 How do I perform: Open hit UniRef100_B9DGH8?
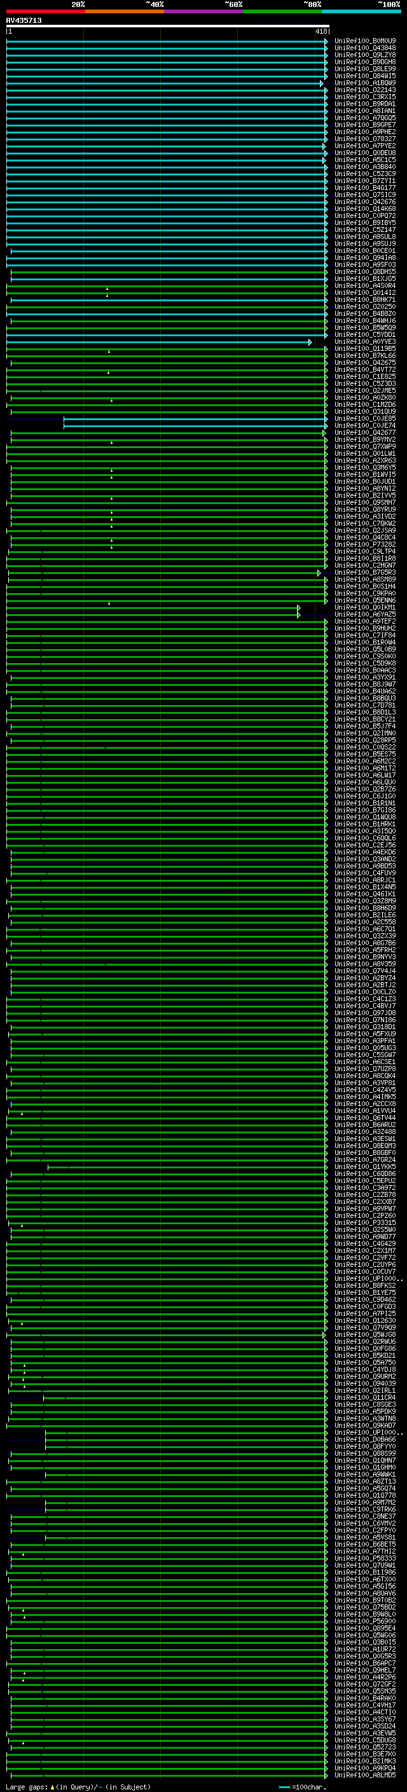[365, 62]
